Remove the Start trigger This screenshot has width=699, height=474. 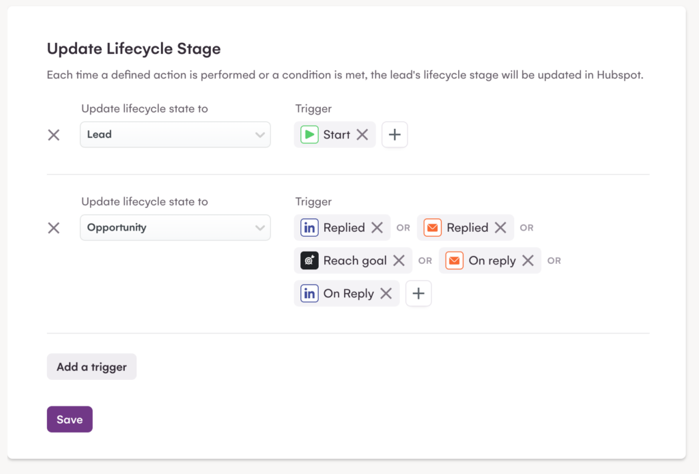(362, 134)
